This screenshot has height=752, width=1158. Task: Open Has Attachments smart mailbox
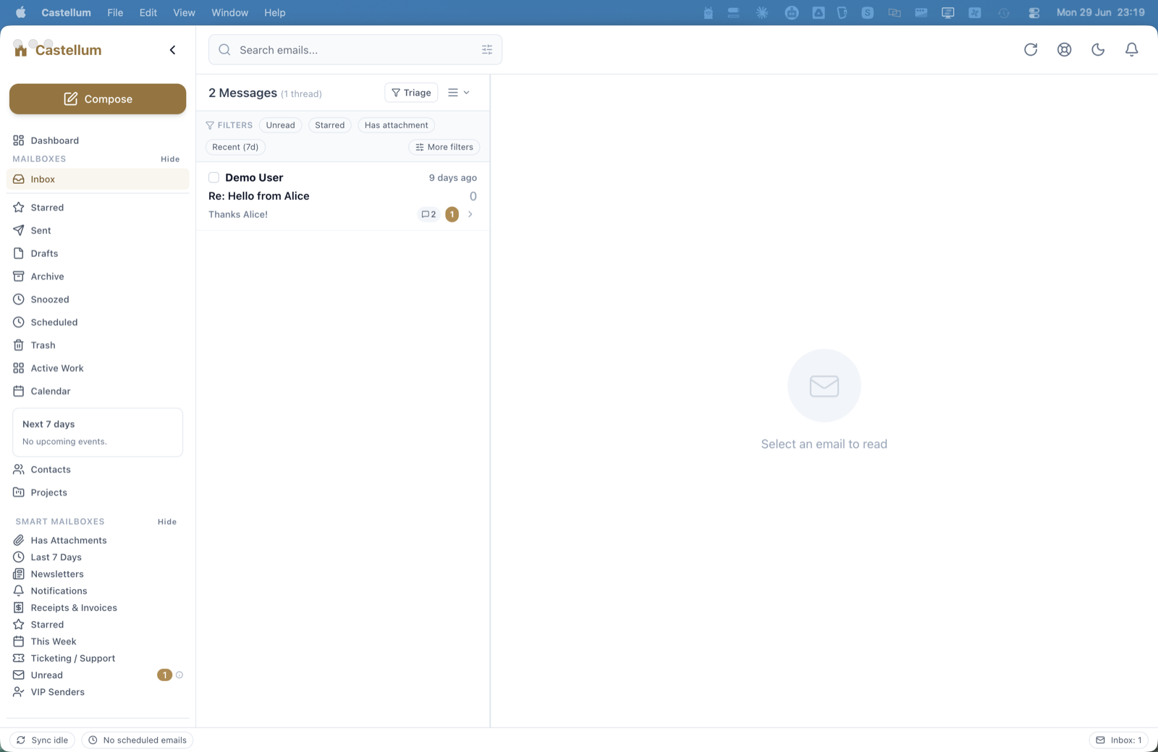point(98,541)
